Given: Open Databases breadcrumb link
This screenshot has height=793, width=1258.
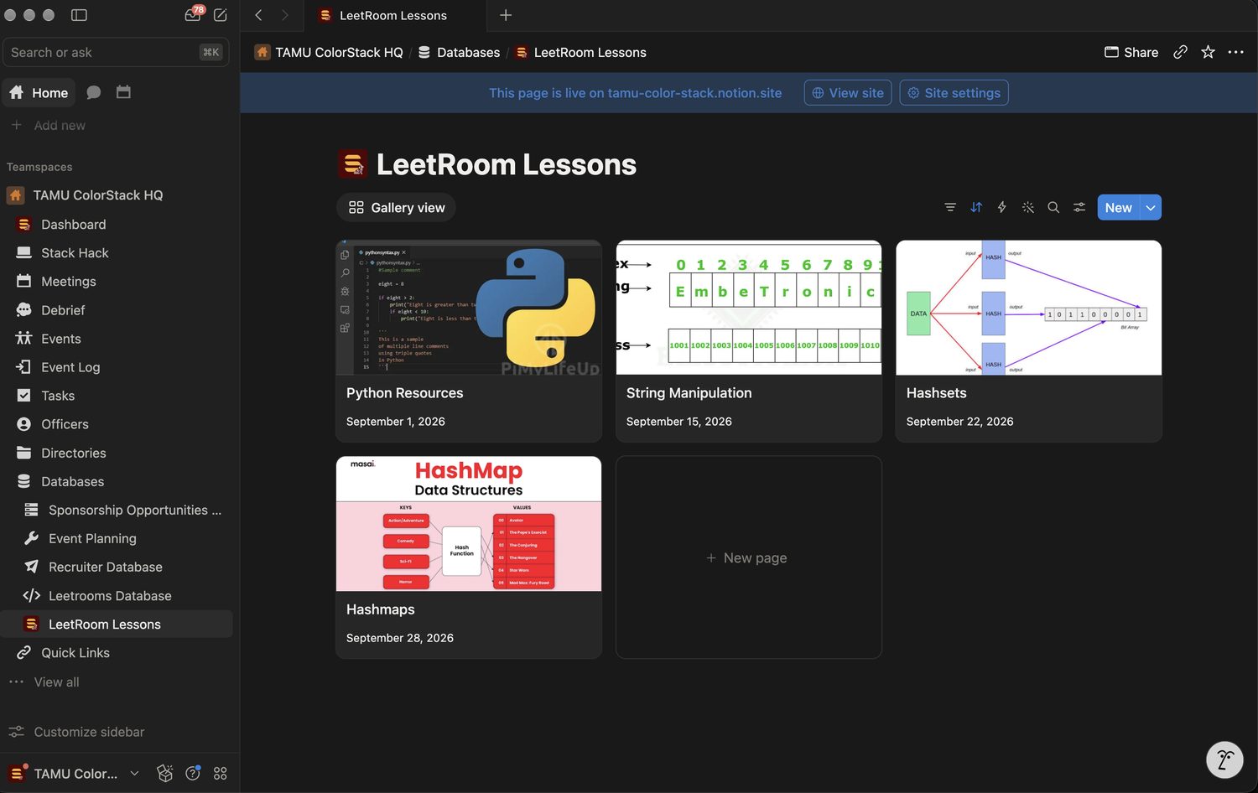Looking at the screenshot, I should click(x=459, y=52).
